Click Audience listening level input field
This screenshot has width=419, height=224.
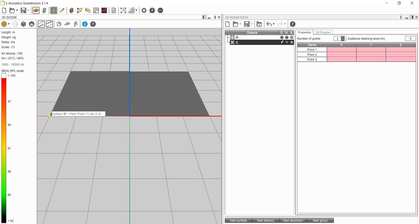pyautogui.click(x=410, y=39)
